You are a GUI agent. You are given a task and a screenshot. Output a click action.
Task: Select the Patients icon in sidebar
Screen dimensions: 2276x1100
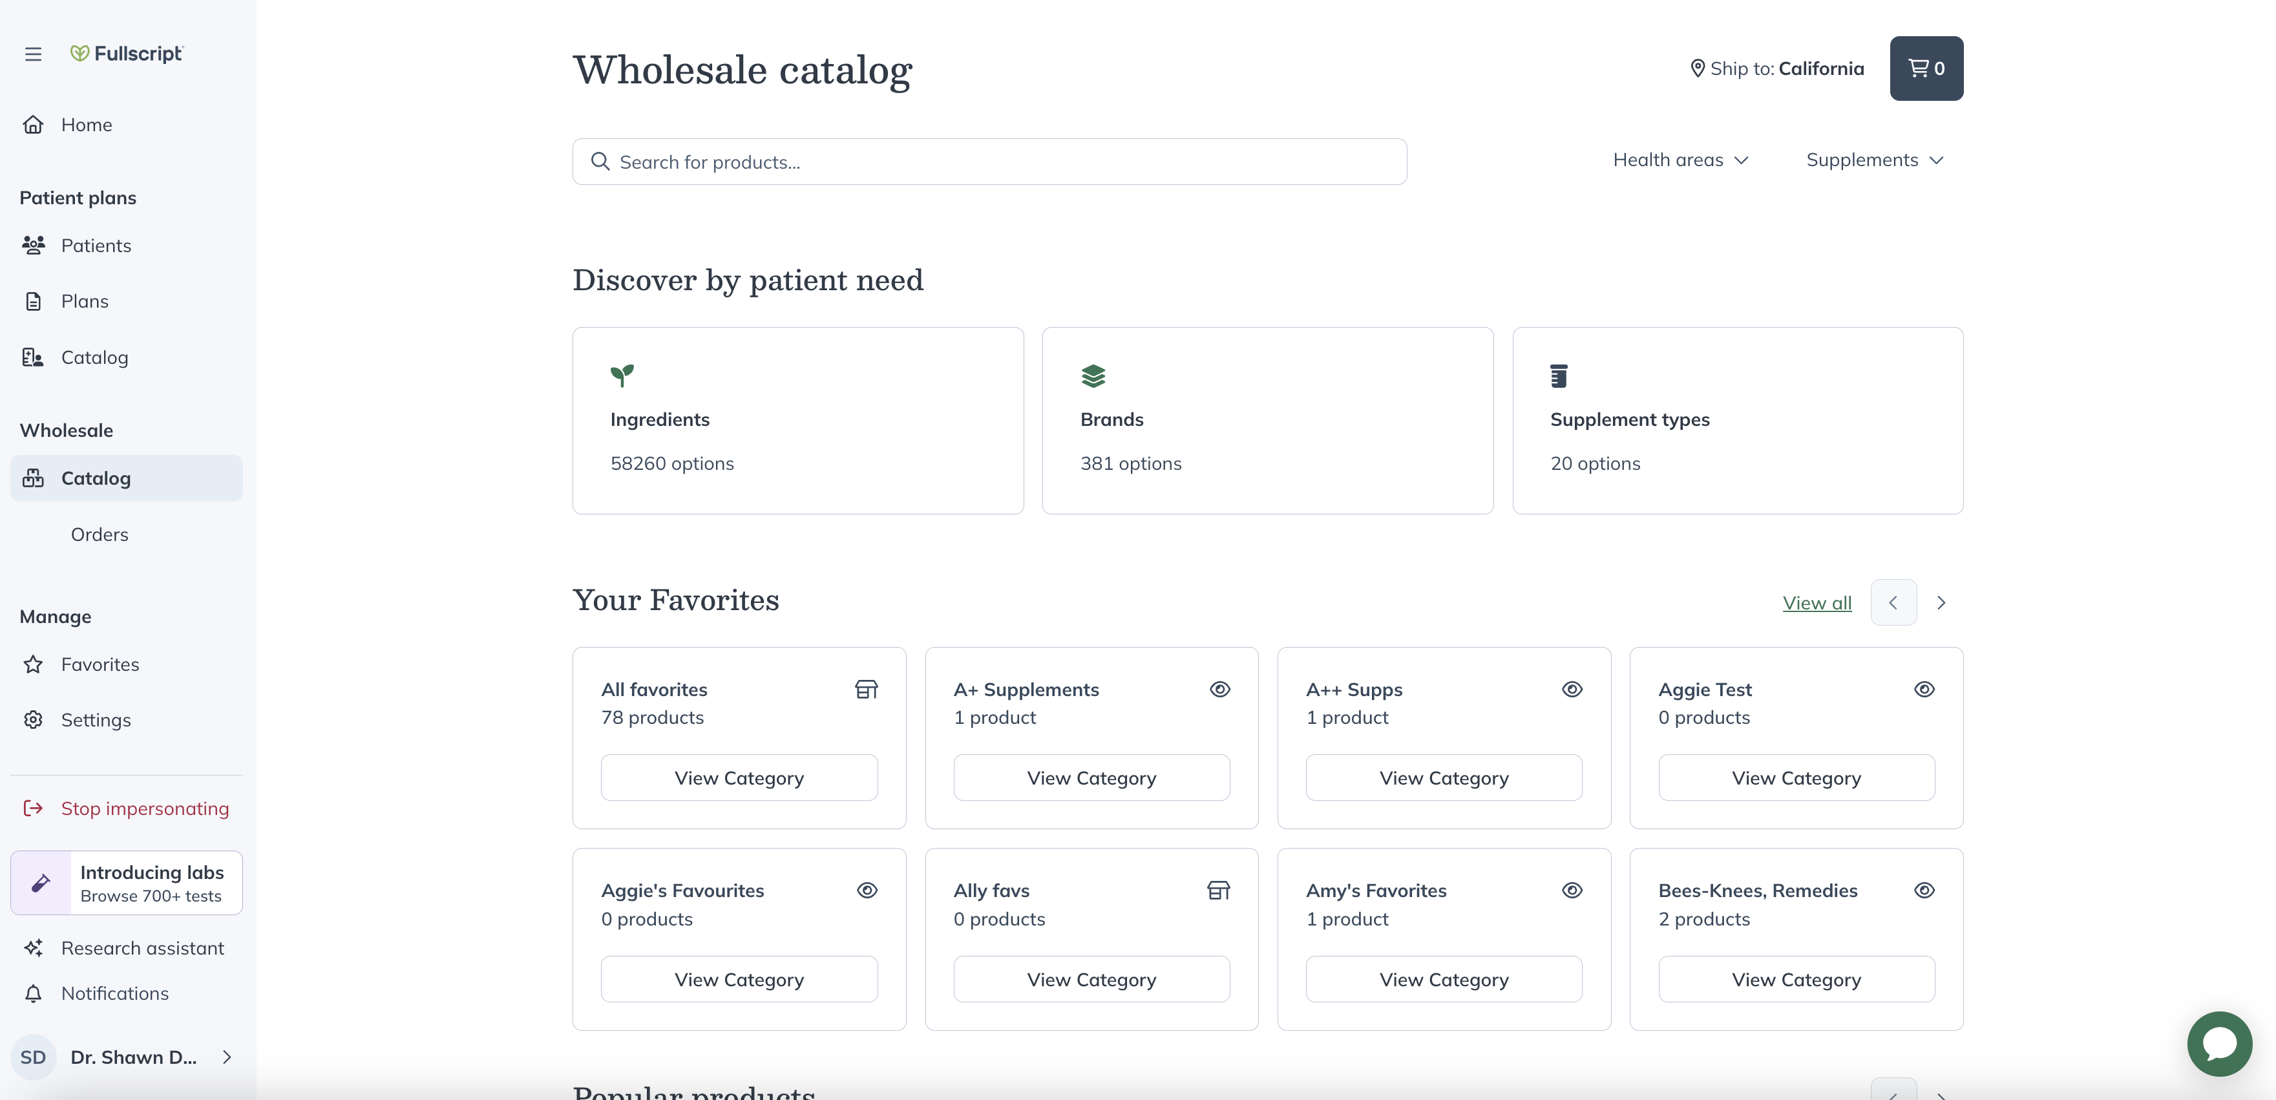(34, 245)
